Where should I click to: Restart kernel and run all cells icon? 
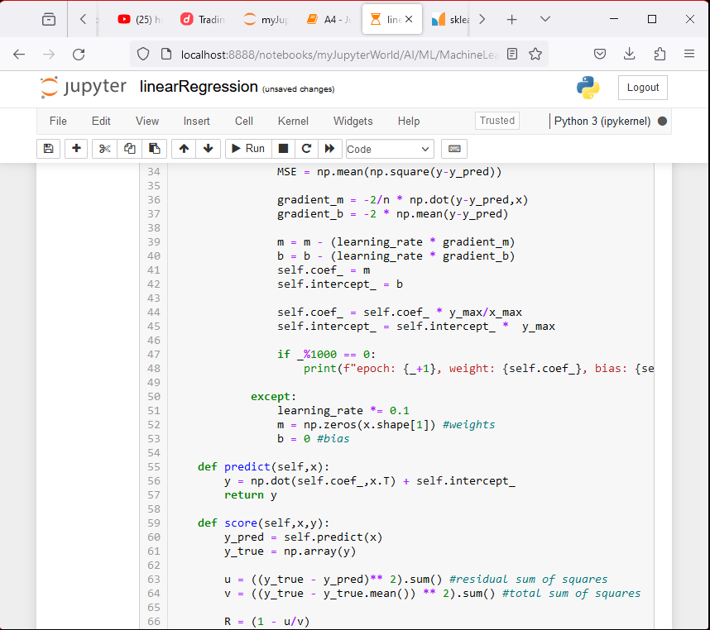pos(329,149)
